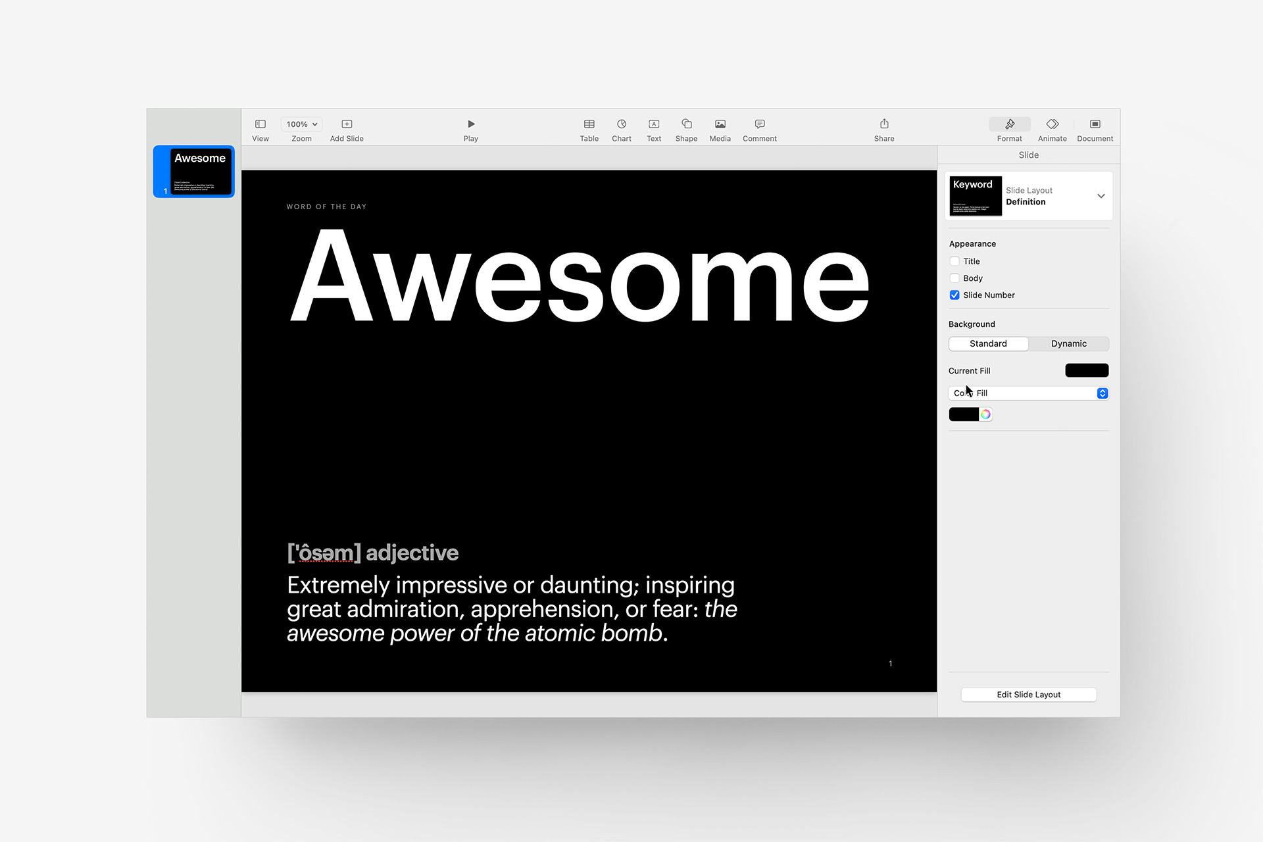1263x842 pixels.
Task: Open the background color wheel picker
Action: click(985, 414)
